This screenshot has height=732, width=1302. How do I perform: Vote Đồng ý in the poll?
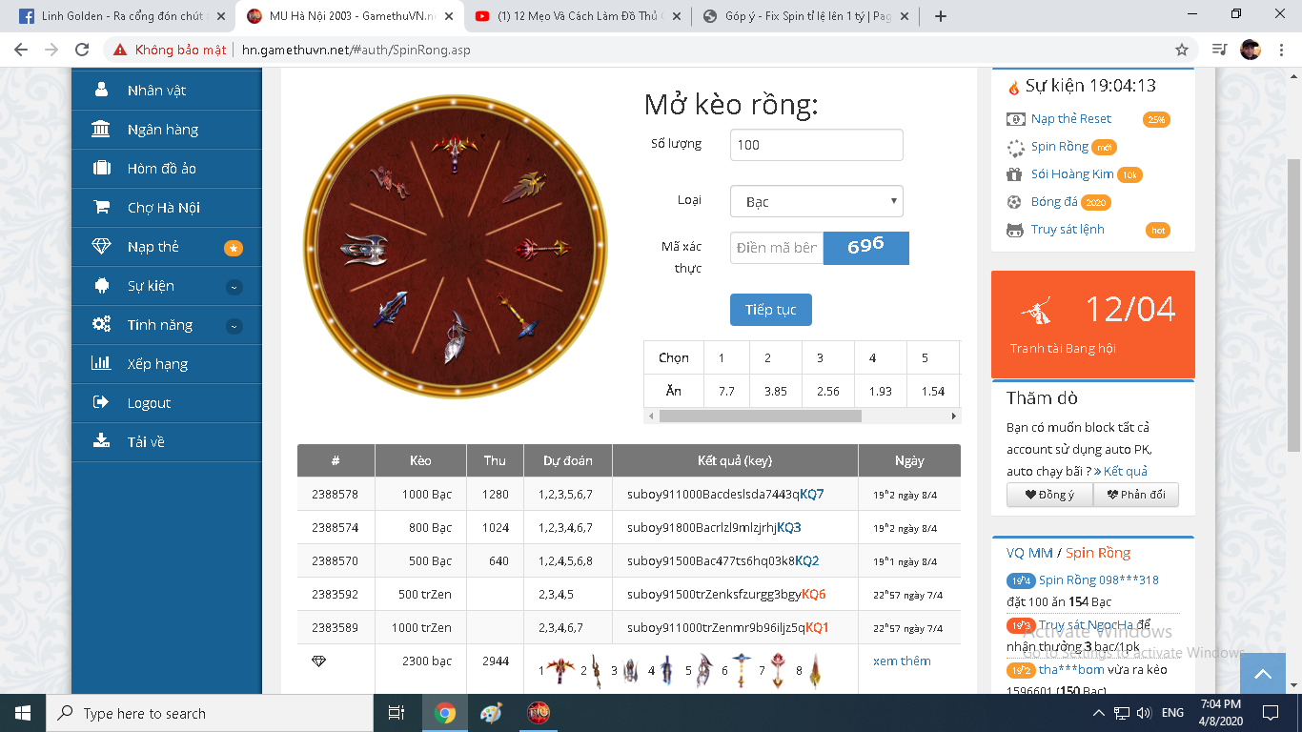[x=1048, y=495]
